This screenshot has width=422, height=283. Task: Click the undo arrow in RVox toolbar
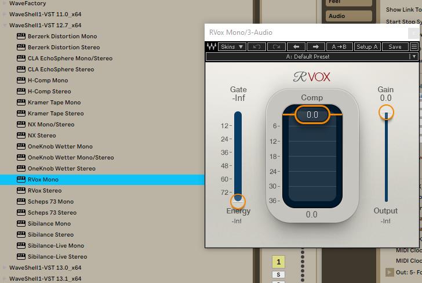(x=257, y=46)
